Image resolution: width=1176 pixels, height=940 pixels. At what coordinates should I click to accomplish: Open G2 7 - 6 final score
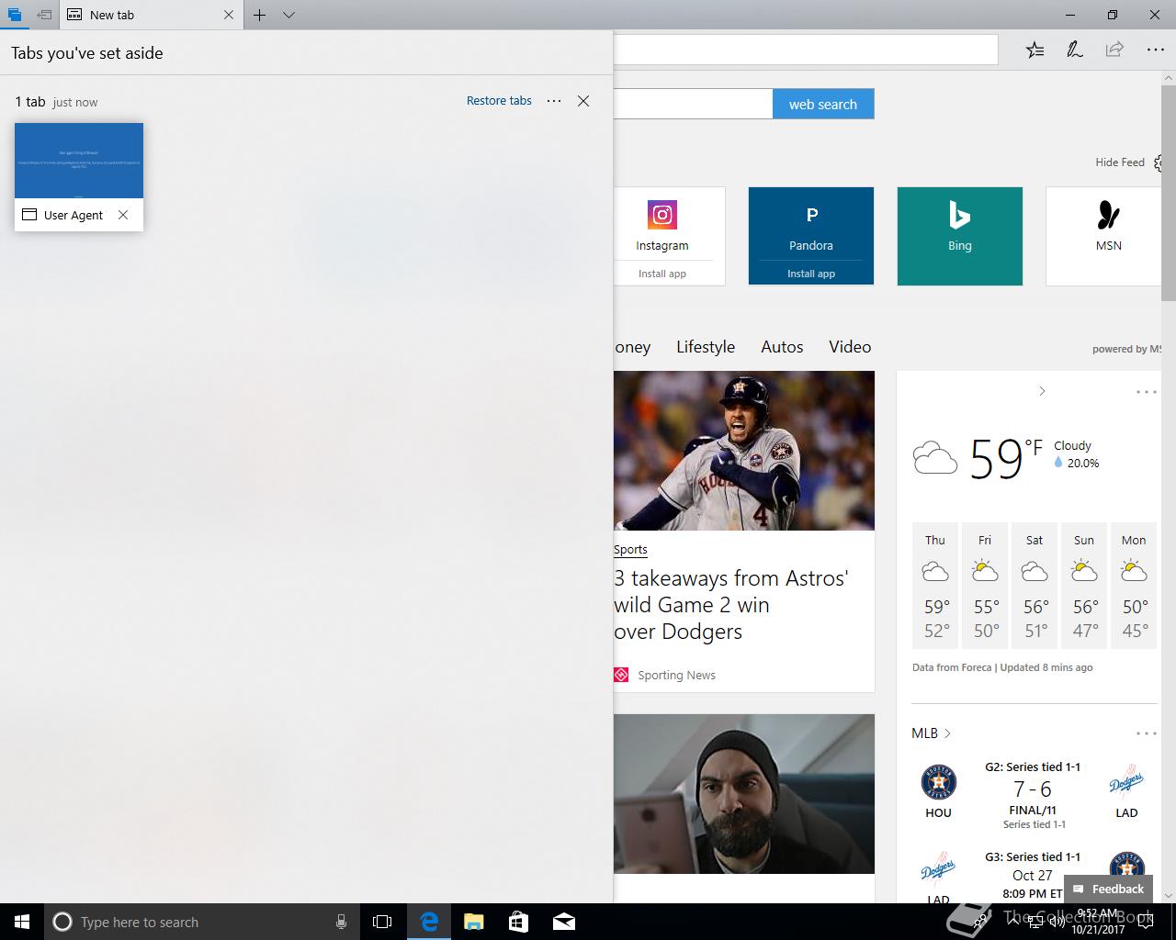coord(1033,789)
